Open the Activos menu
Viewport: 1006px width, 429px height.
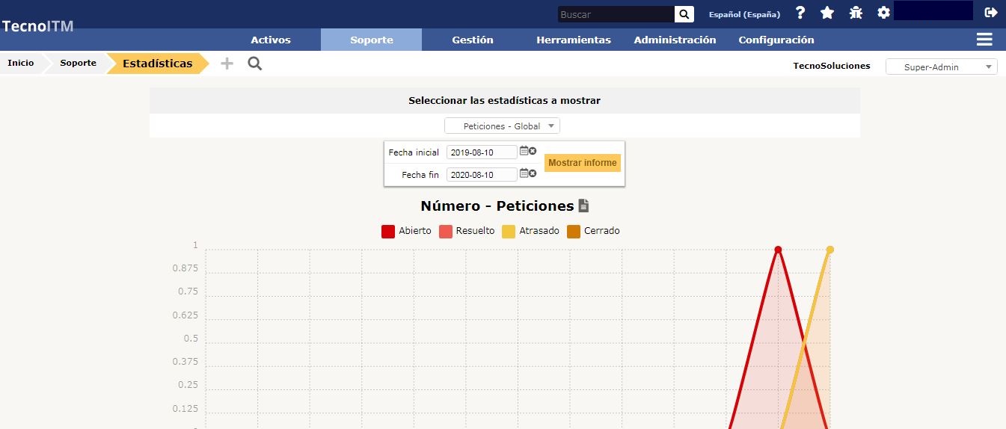click(x=271, y=40)
